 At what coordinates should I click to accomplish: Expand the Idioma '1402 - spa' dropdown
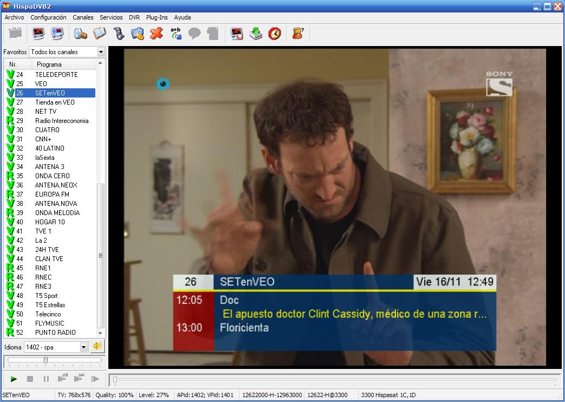83,347
